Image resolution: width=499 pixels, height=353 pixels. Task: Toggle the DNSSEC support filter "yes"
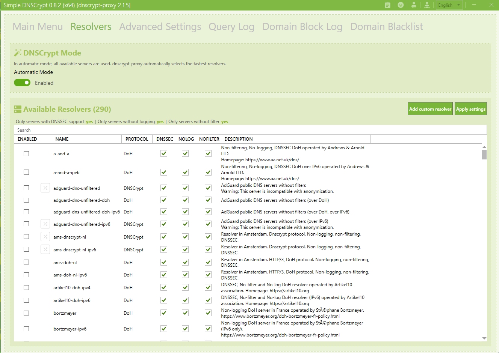point(89,122)
